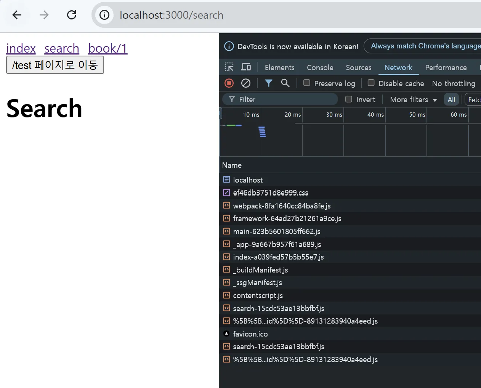Toggle the network filter funnel icon
481x388 pixels.
click(x=269, y=83)
